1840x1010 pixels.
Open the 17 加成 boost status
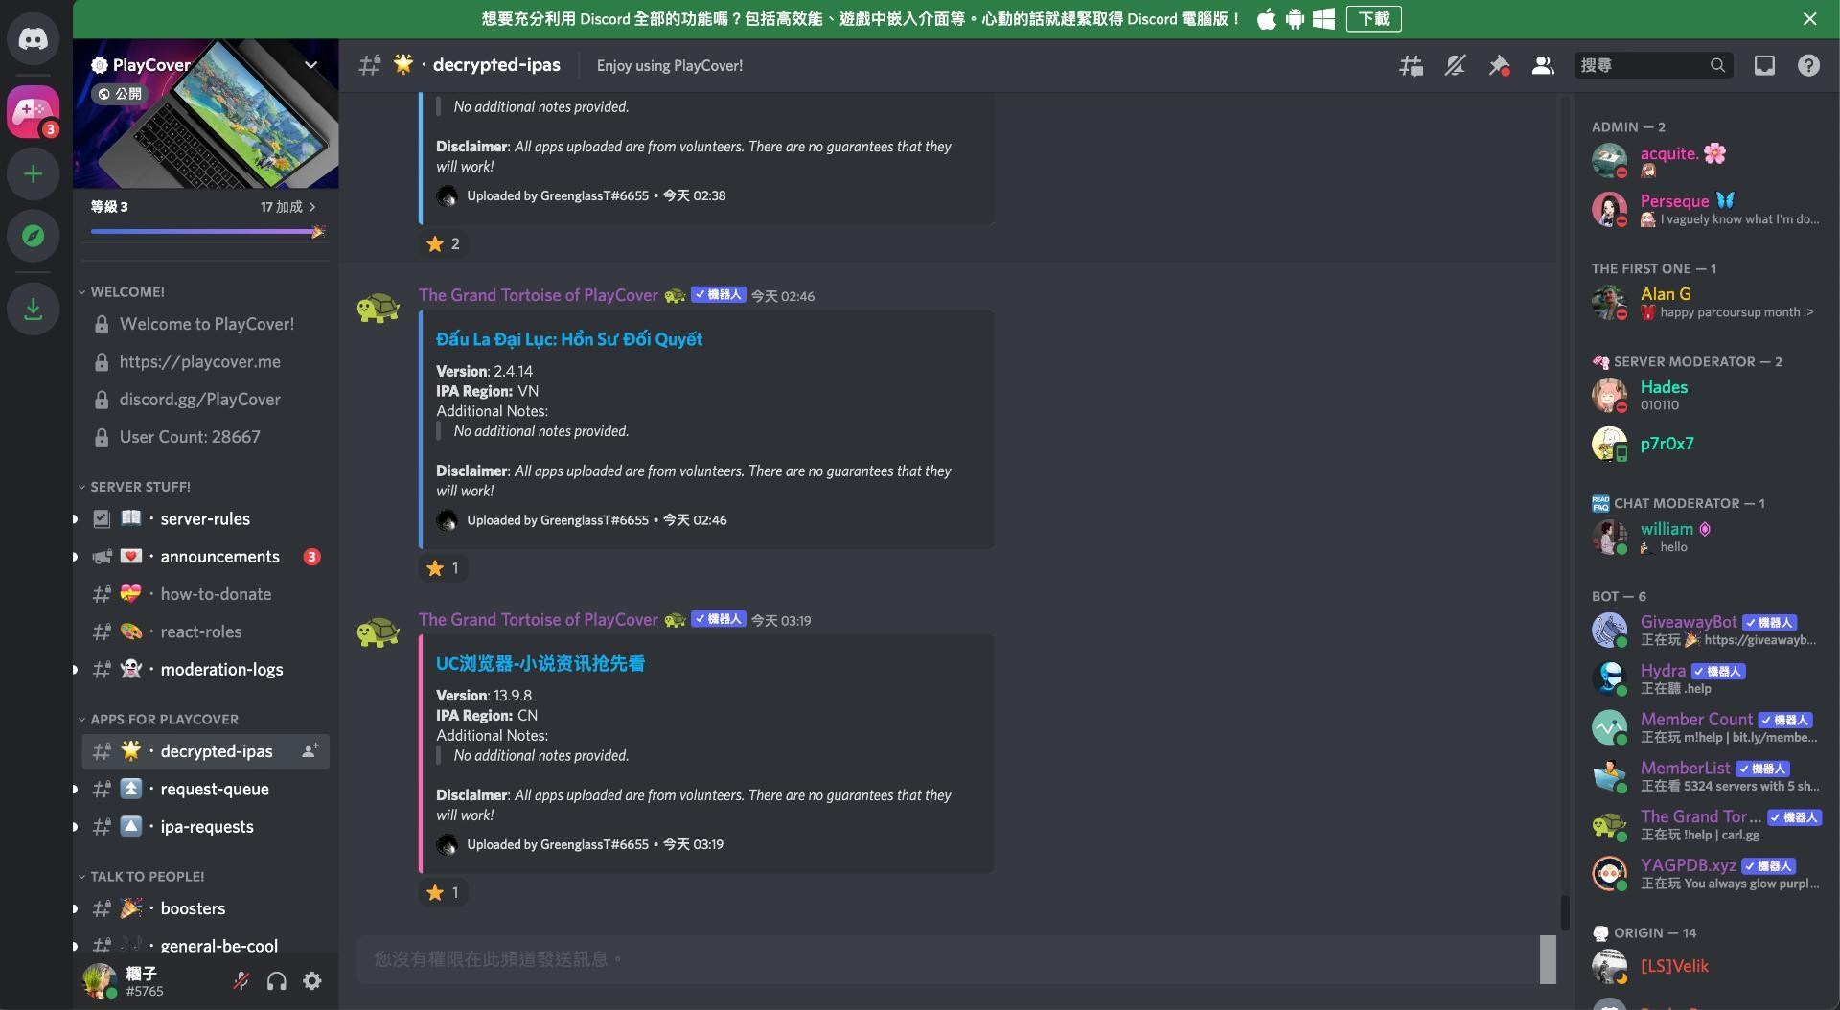pyautogui.click(x=287, y=207)
